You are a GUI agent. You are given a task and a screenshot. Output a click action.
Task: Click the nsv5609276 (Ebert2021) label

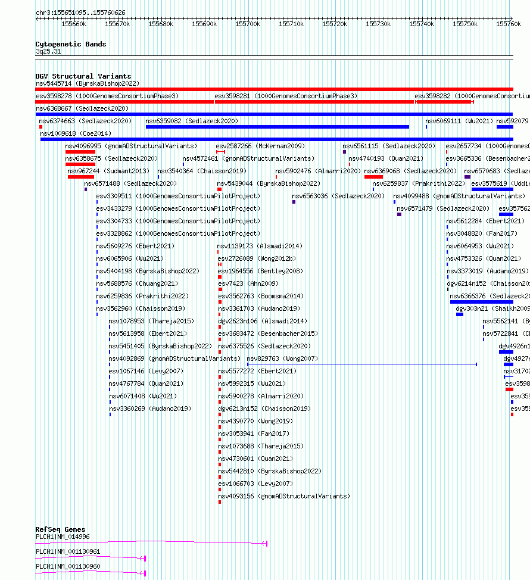point(135,247)
